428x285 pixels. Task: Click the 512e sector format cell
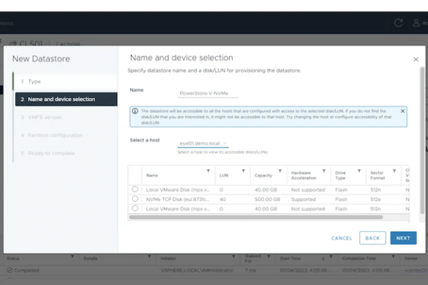(375, 199)
